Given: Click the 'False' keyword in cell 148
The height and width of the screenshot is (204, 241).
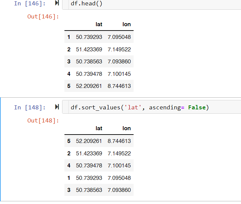Looking at the screenshot, I should [197, 107].
